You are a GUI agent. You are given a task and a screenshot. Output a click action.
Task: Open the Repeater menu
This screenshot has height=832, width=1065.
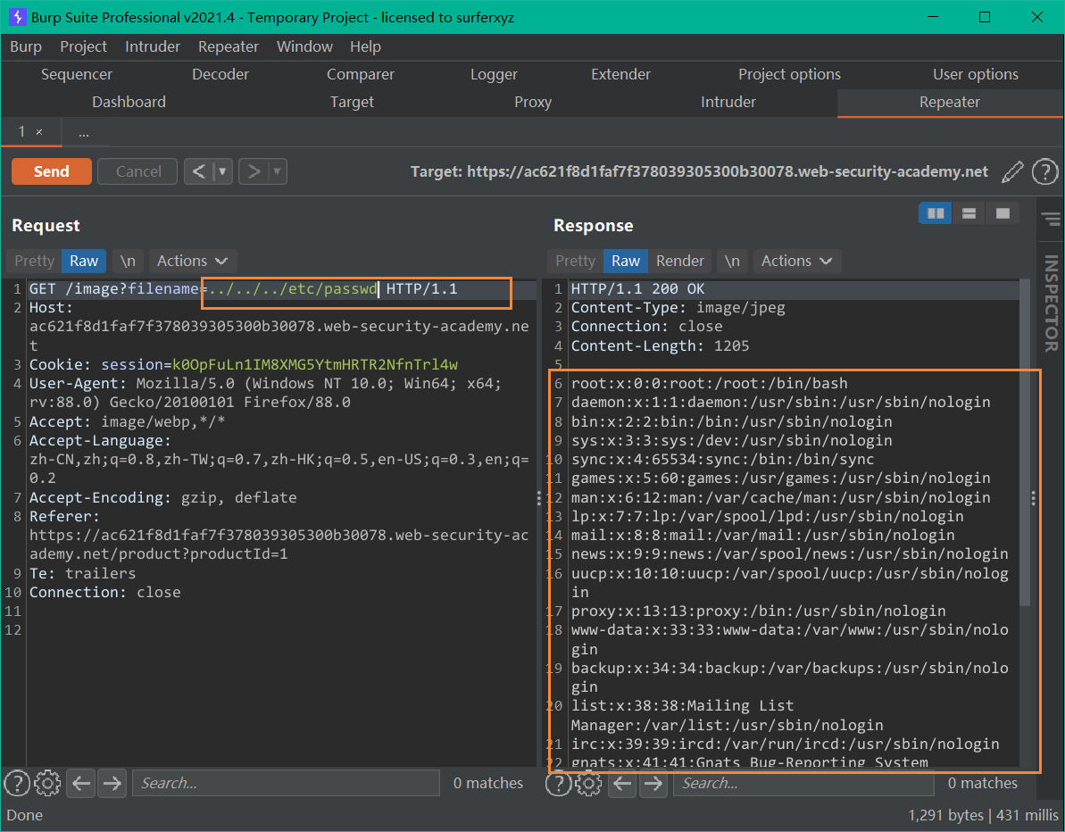point(229,46)
